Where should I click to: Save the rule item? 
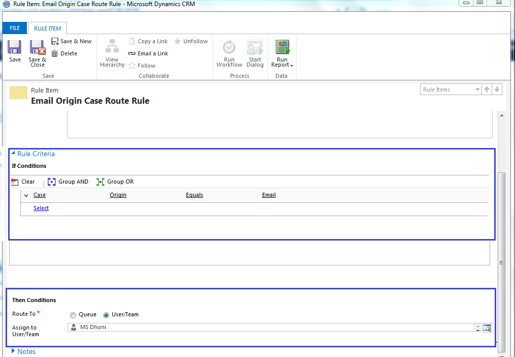click(x=14, y=51)
